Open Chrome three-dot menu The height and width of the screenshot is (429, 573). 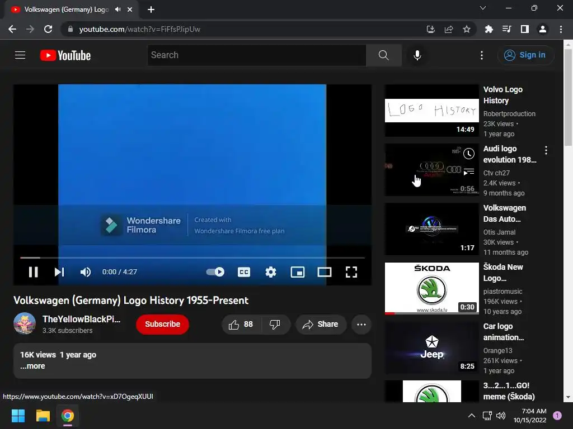coord(561,29)
